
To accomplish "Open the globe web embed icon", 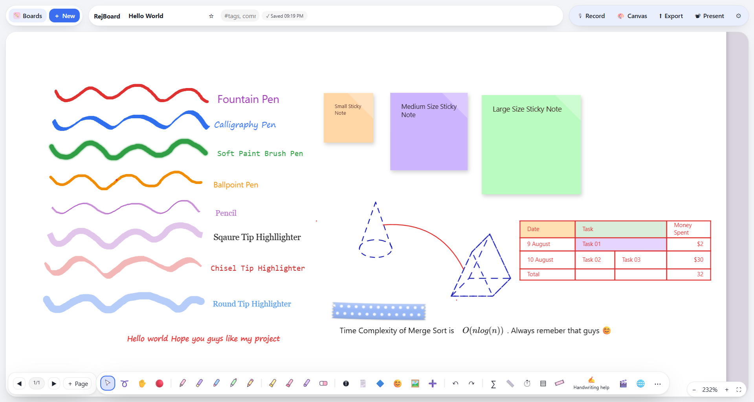I will (x=640, y=384).
